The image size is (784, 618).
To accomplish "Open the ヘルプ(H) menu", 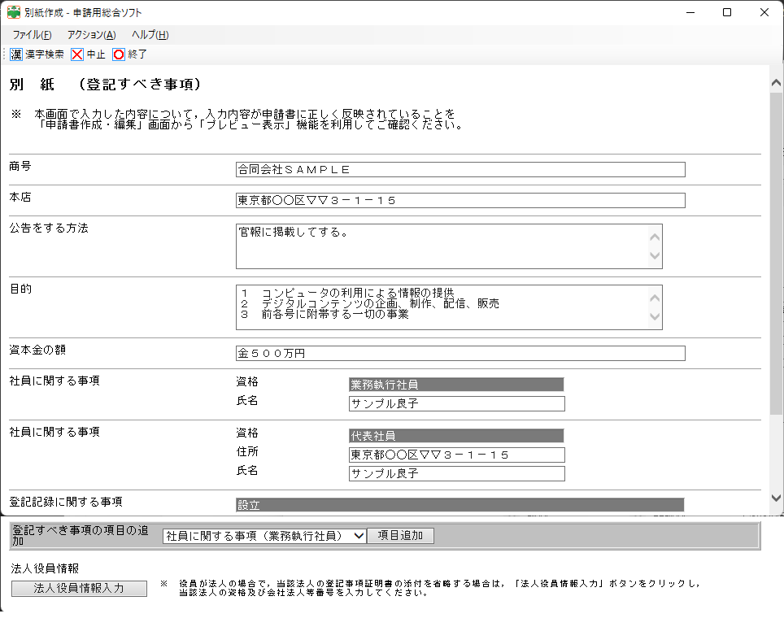I will (150, 35).
